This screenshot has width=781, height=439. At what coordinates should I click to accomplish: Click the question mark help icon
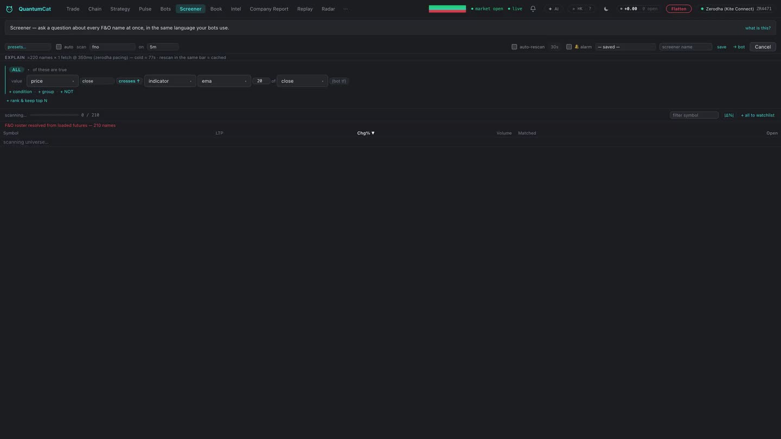(x=590, y=9)
